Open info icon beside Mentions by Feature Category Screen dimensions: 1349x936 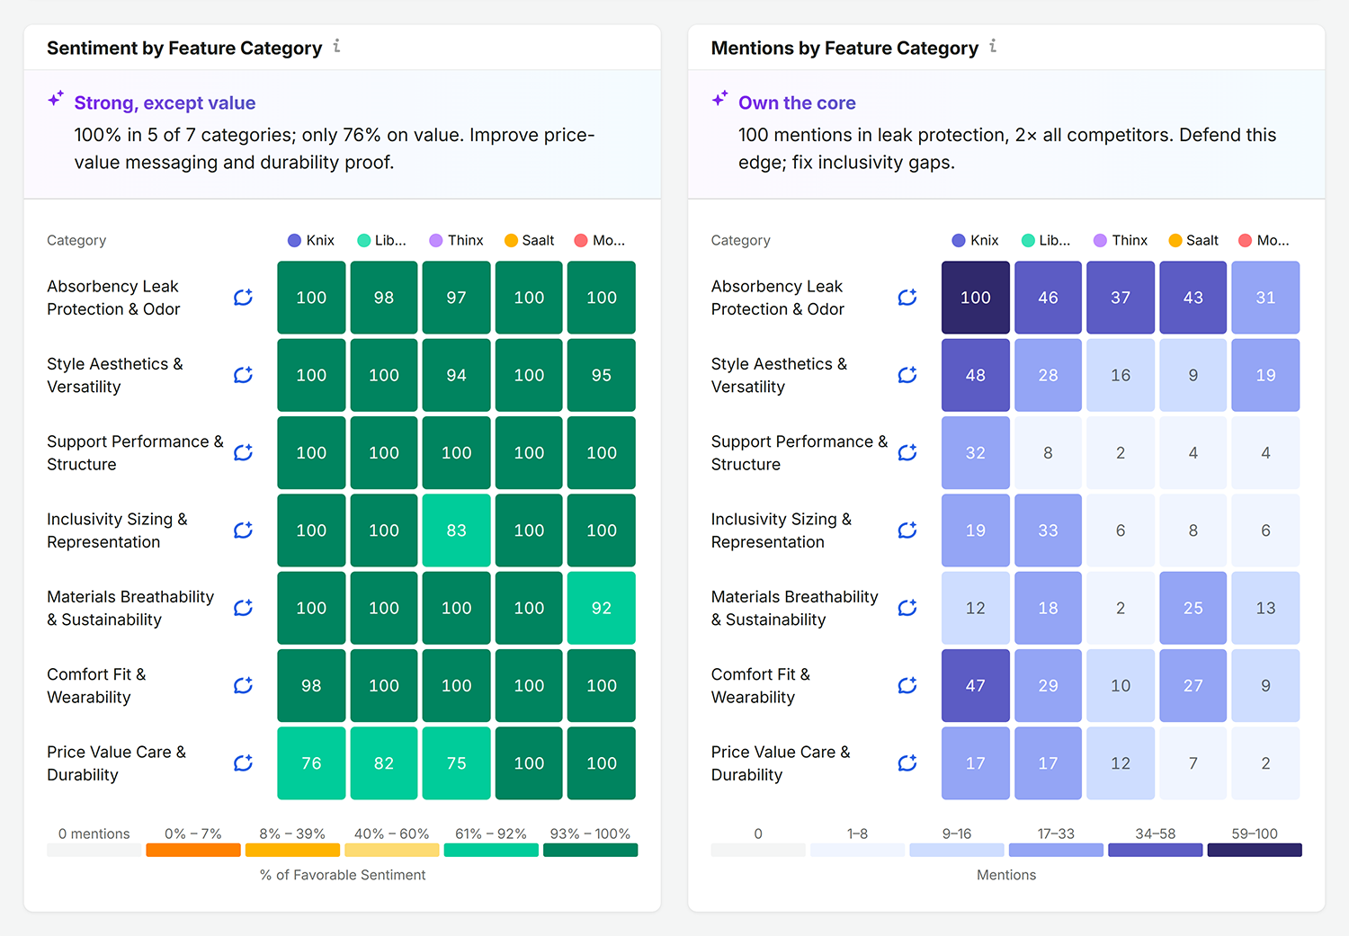click(993, 46)
